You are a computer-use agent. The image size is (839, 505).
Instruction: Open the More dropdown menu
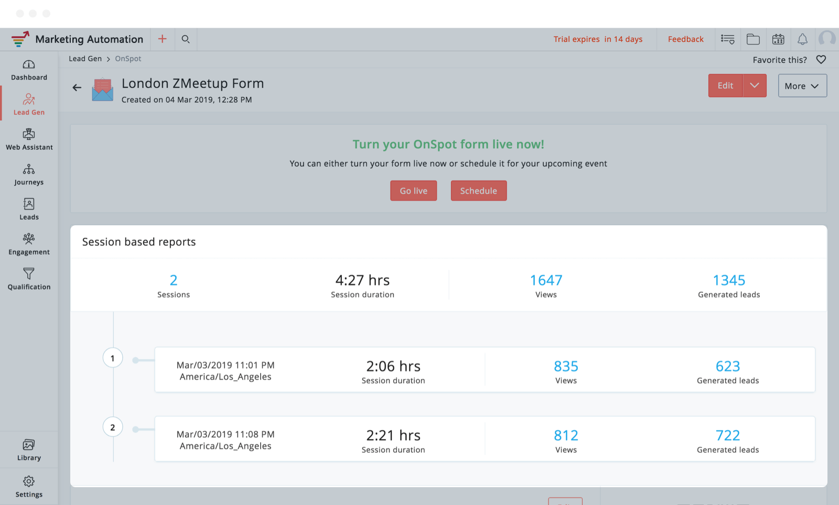pyautogui.click(x=802, y=86)
